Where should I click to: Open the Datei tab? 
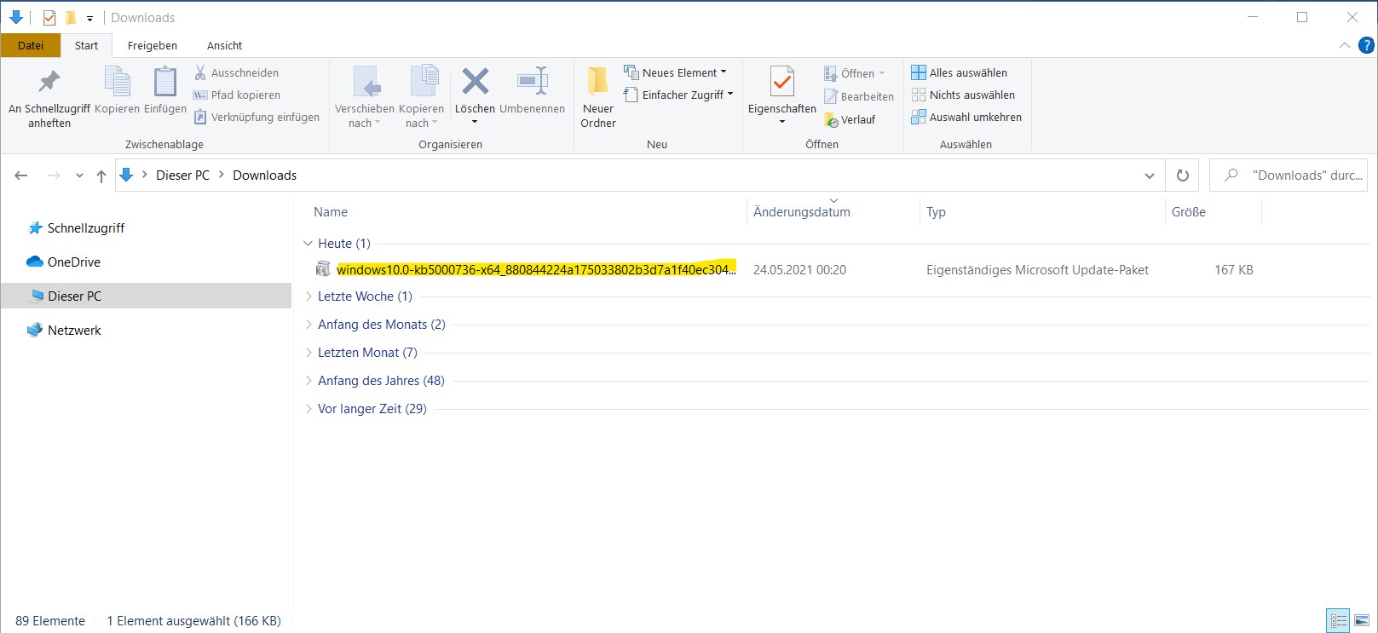(31, 45)
